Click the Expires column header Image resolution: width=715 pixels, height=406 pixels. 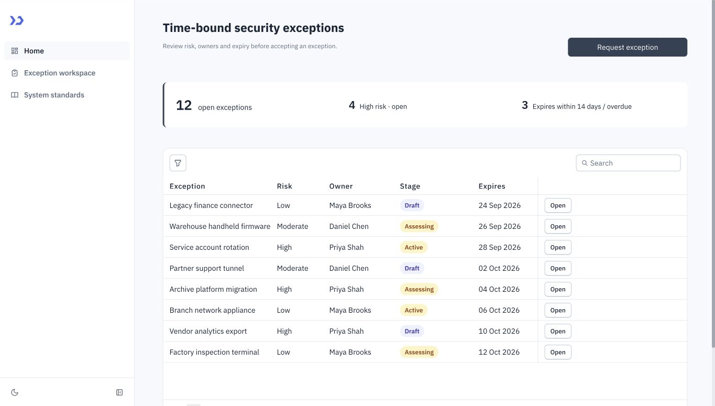492,186
